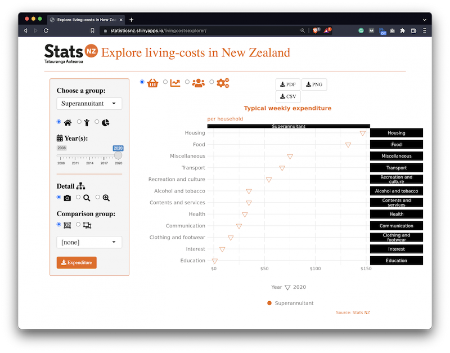Image resolution: width=450 pixels, height=353 pixels.
Task: Select the people group comparison view icon
Action: coord(199,83)
